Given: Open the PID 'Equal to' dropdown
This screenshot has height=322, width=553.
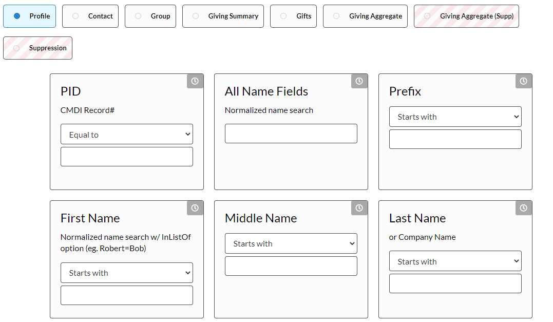Looking at the screenshot, I should click(x=127, y=135).
